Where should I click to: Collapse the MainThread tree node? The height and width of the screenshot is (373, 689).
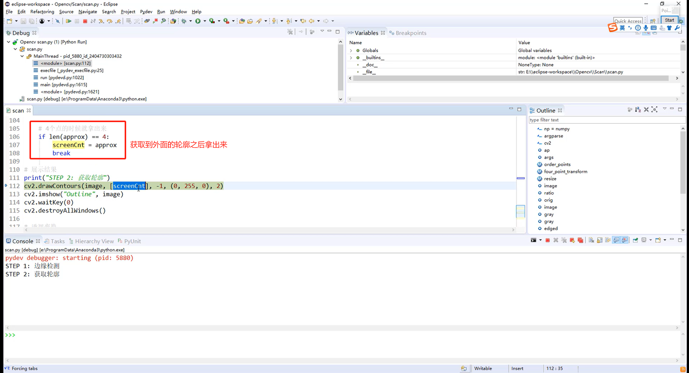(22, 56)
